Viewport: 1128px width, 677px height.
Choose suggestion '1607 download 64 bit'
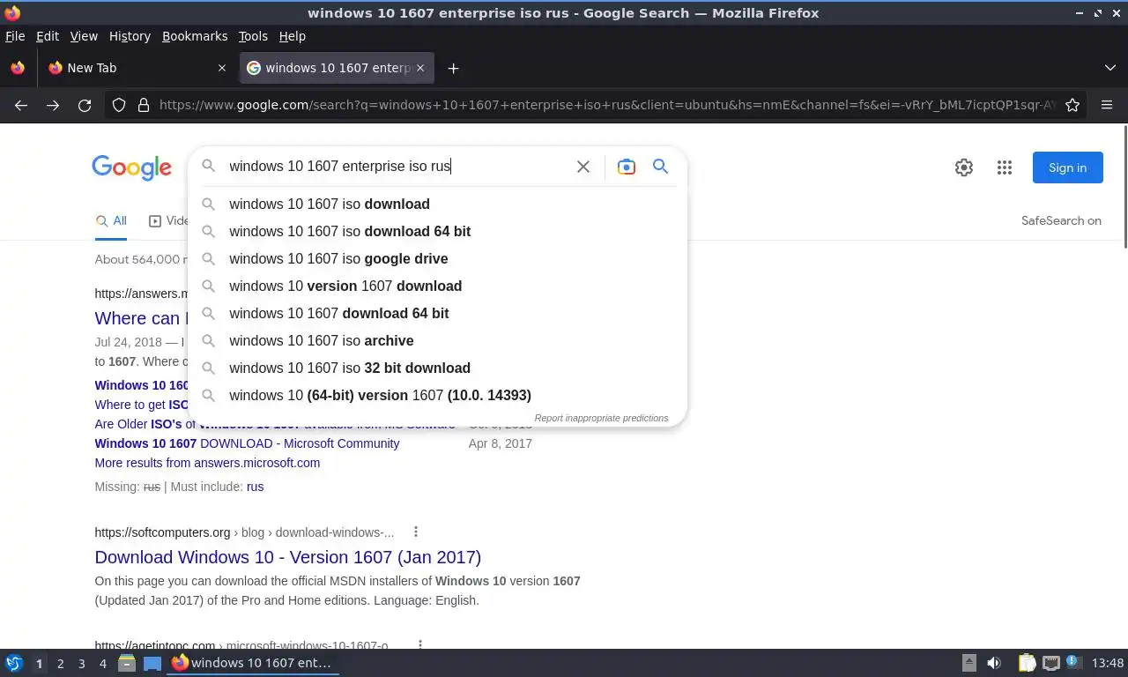pyautogui.click(x=437, y=313)
